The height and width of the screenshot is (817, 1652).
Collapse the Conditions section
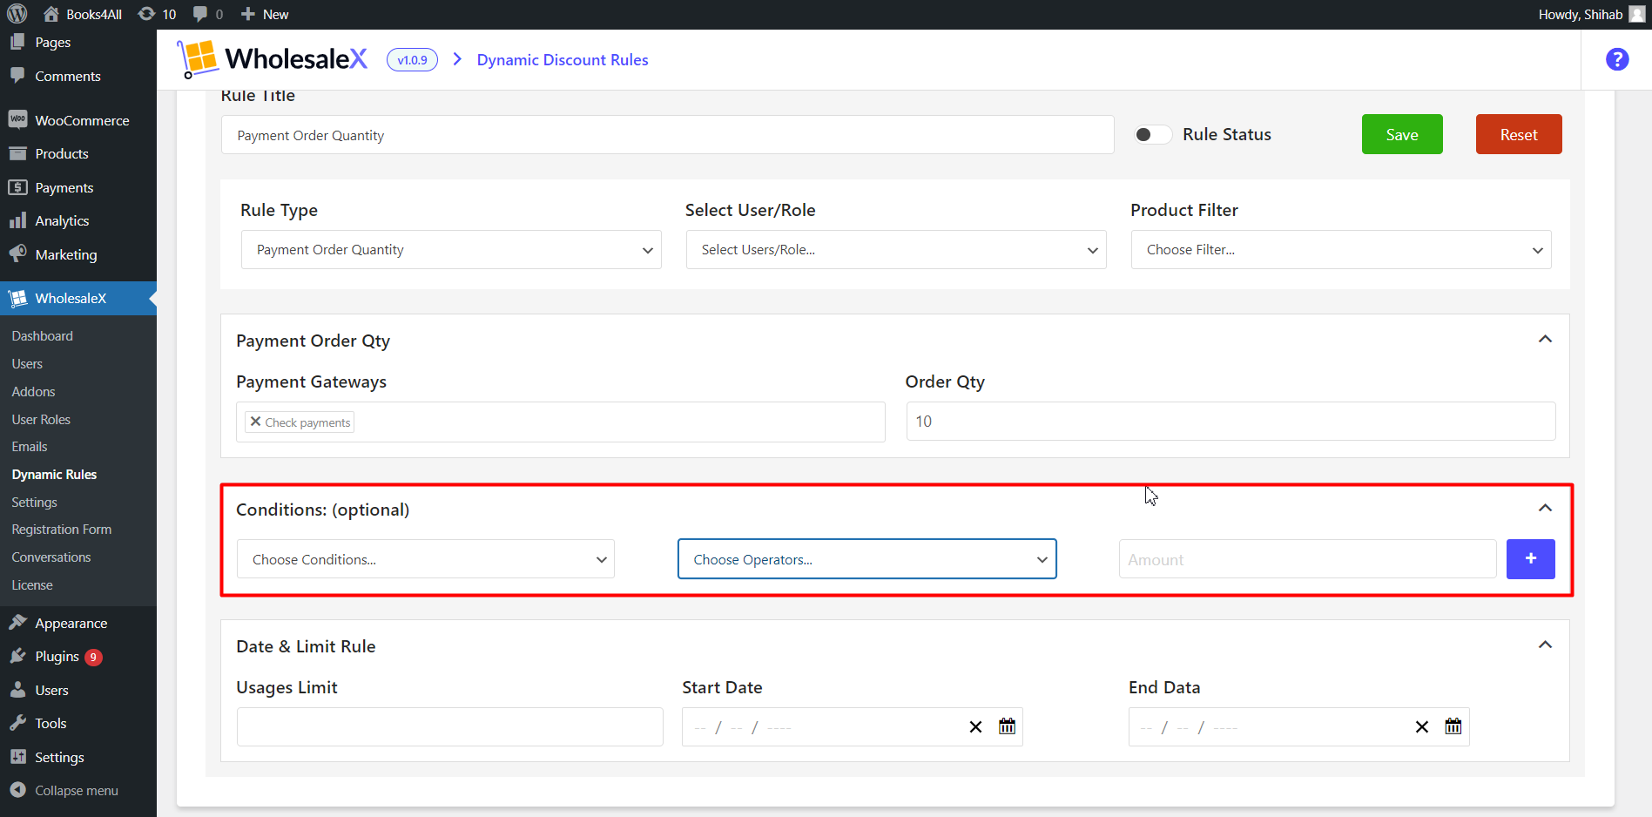1545,508
